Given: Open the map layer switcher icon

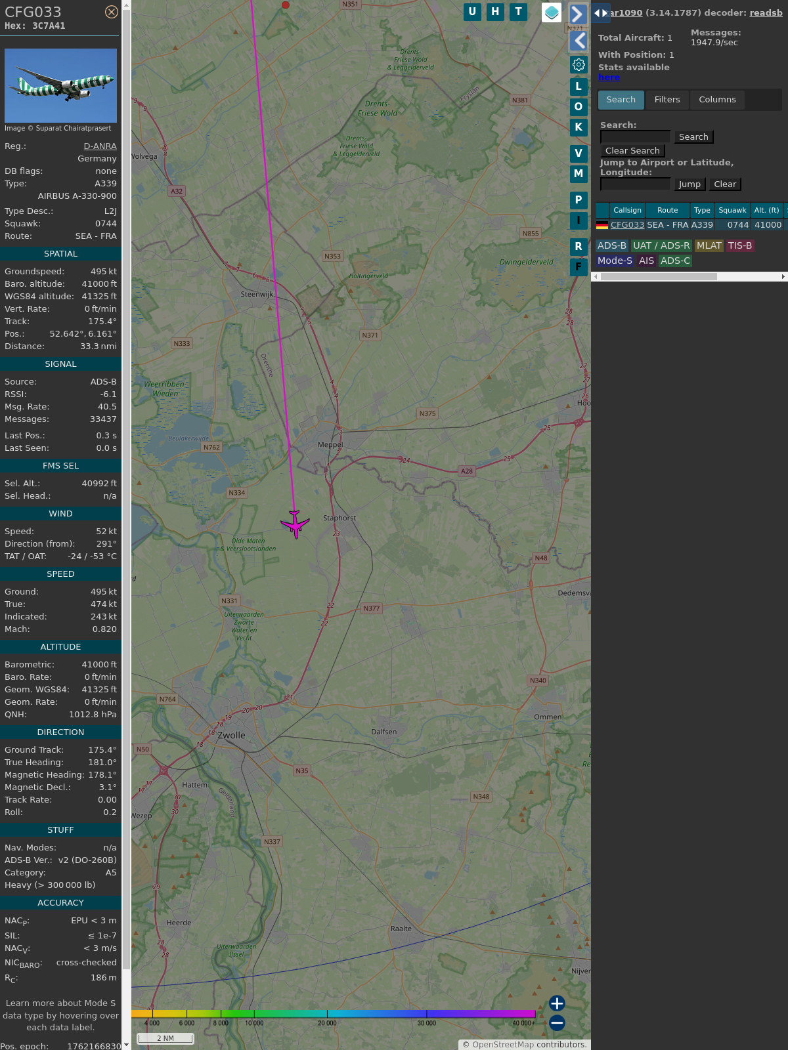Looking at the screenshot, I should pos(552,12).
